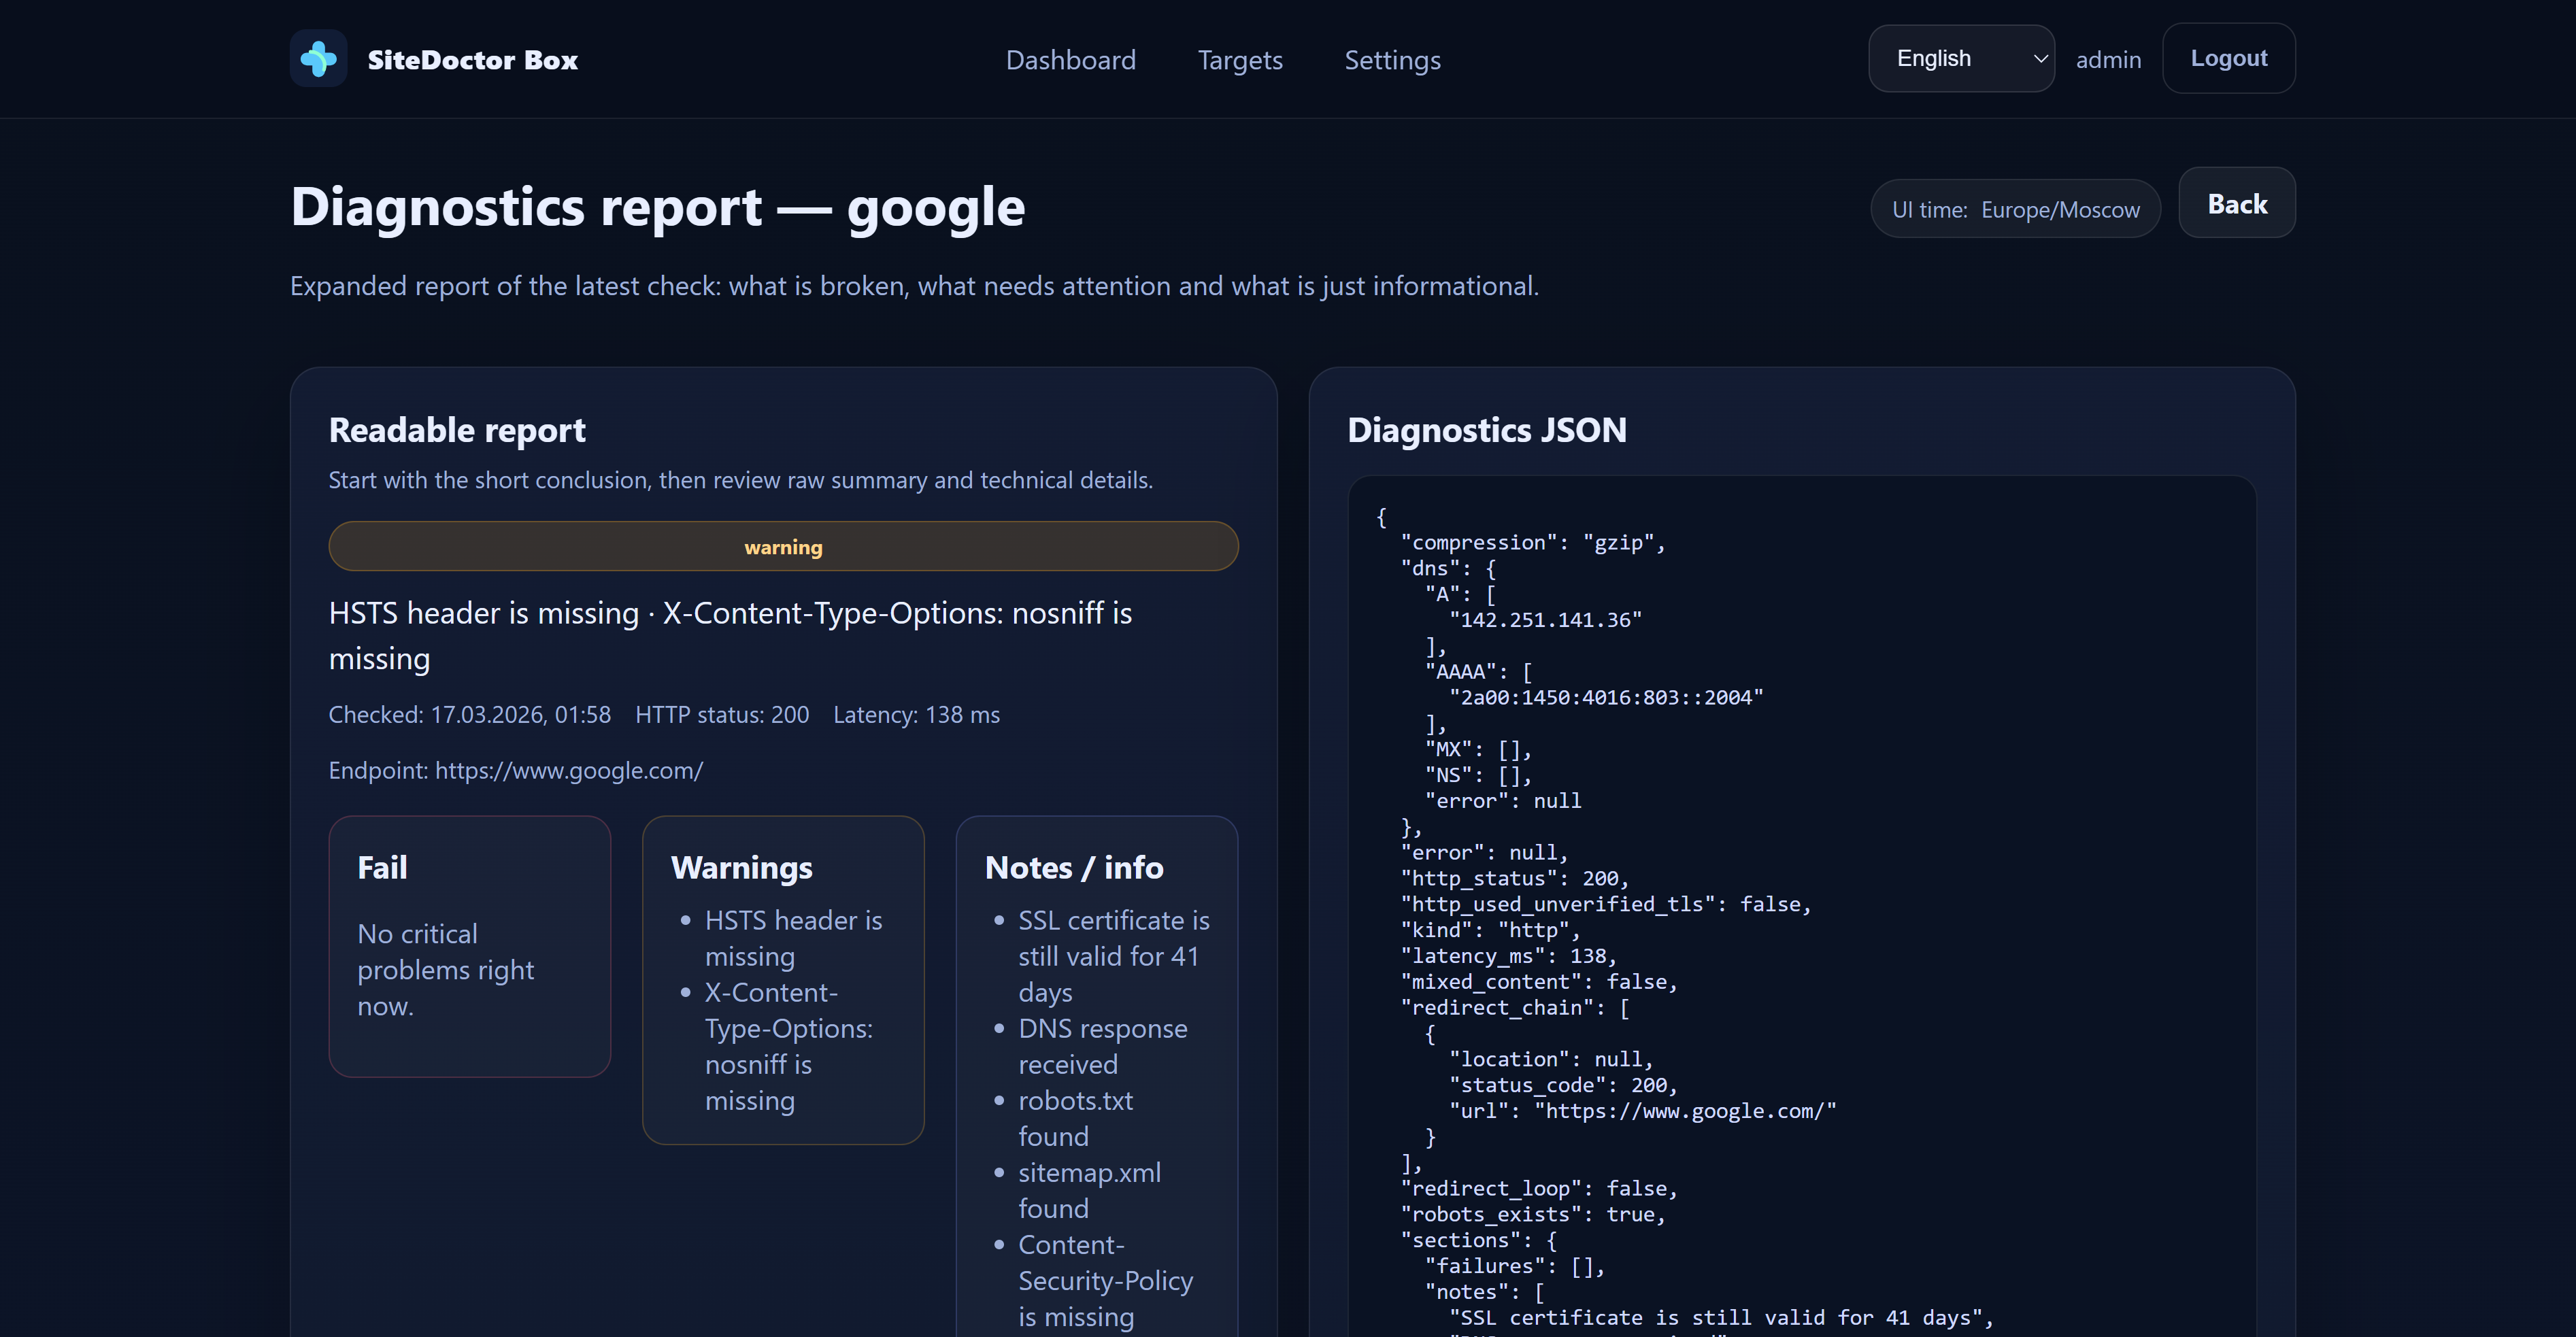The height and width of the screenshot is (1337, 2576).
Task: Click the Readable report heading
Action: pyautogui.click(x=457, y=430)
